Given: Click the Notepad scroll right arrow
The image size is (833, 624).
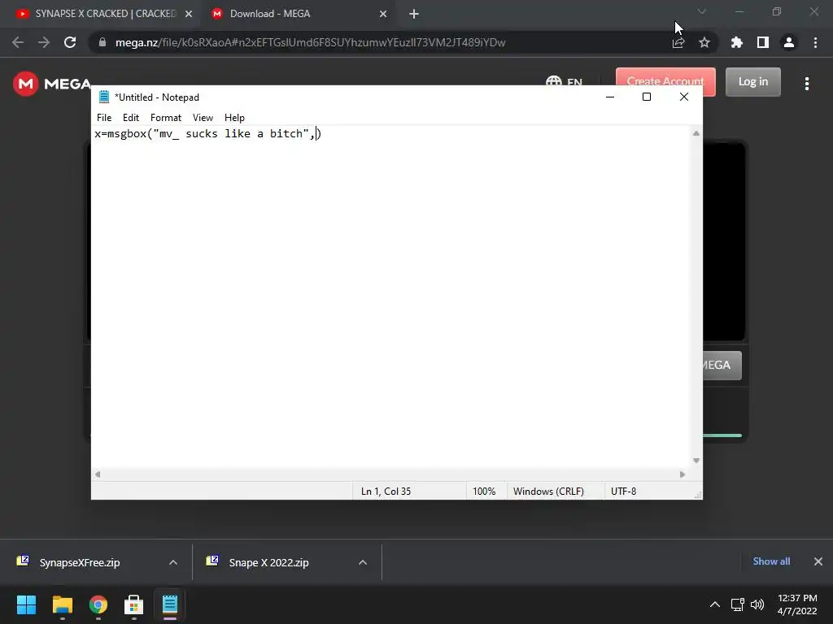Looking at the screenshot, I should (683, 474).
